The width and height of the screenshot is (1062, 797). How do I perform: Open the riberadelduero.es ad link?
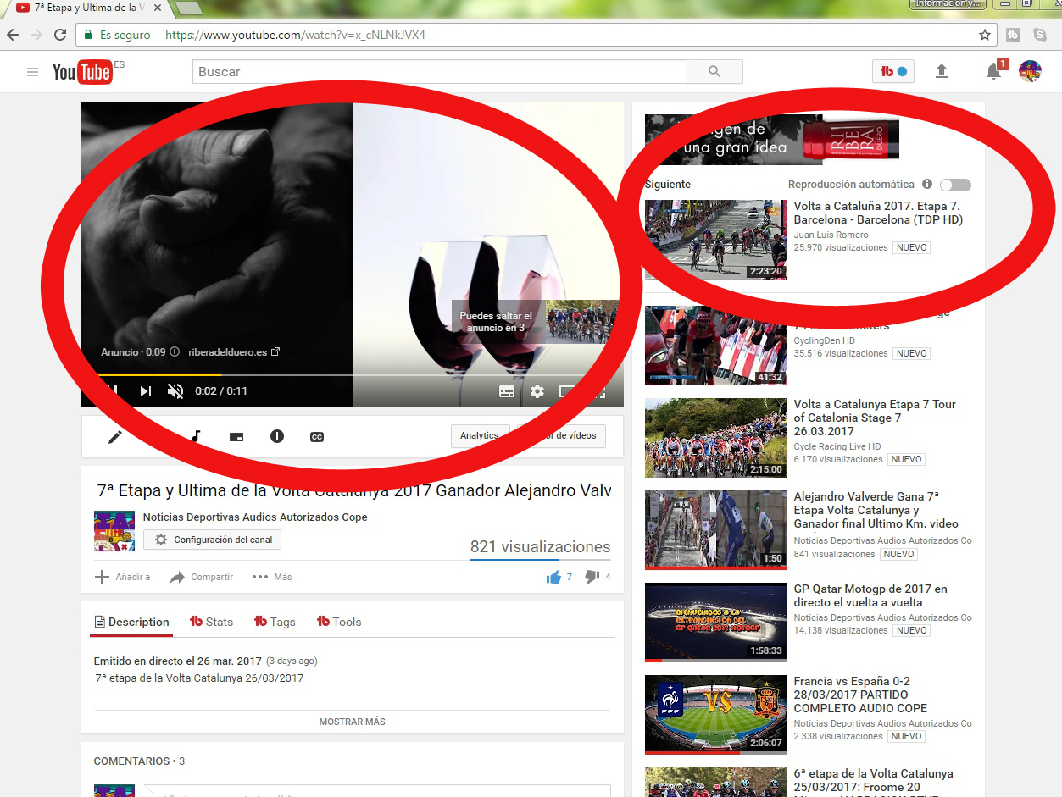tap(234, 351)
